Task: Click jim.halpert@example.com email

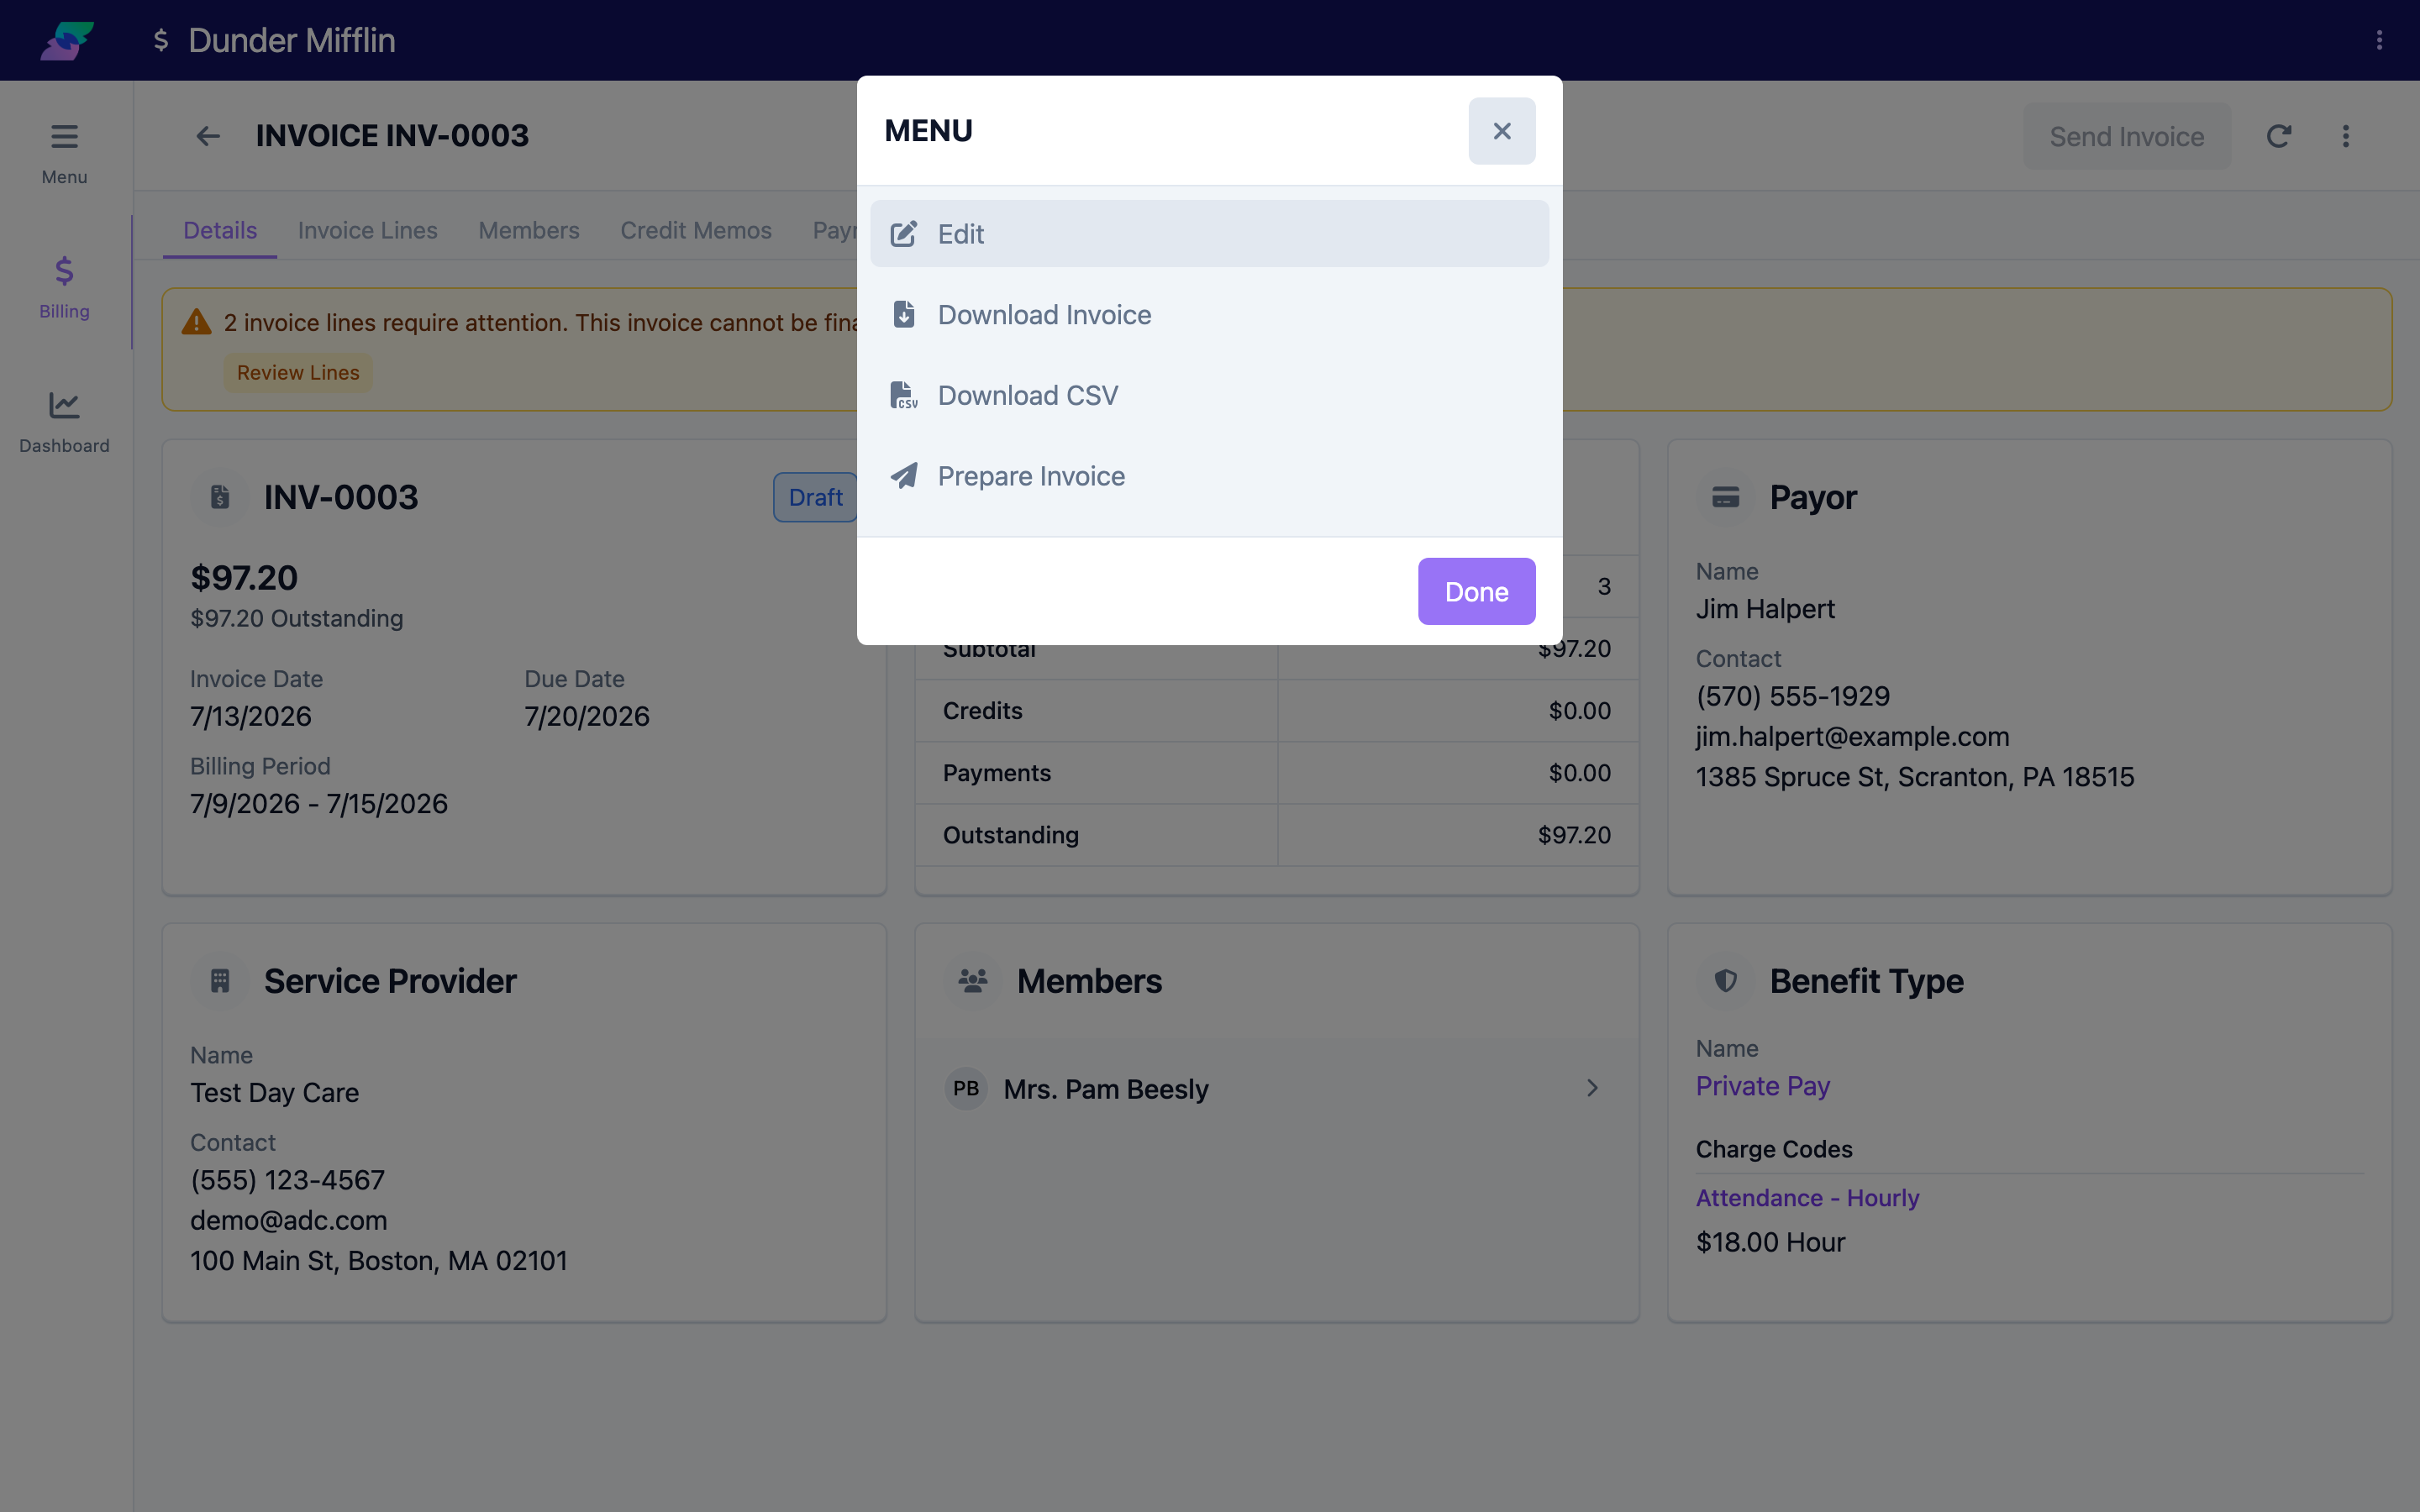Action: point(1852,736)
